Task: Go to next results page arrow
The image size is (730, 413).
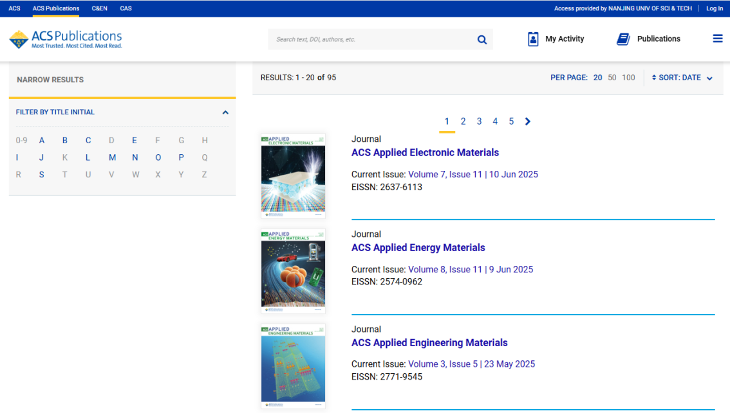Action: 528,121
